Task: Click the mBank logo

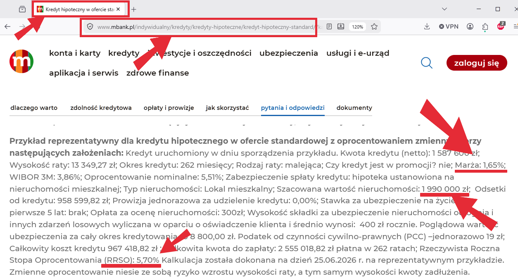Action: pos(21,62)
